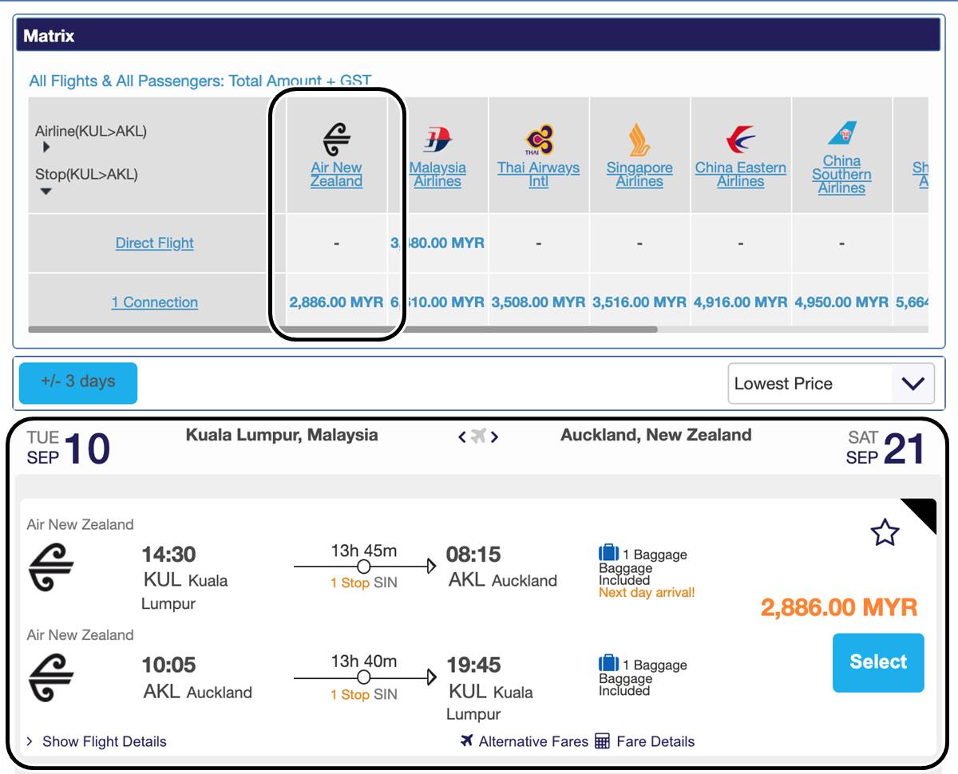The image size is (958, 774).
Task: Click the China Eastern Airlines logo
Action: [741, 140]
